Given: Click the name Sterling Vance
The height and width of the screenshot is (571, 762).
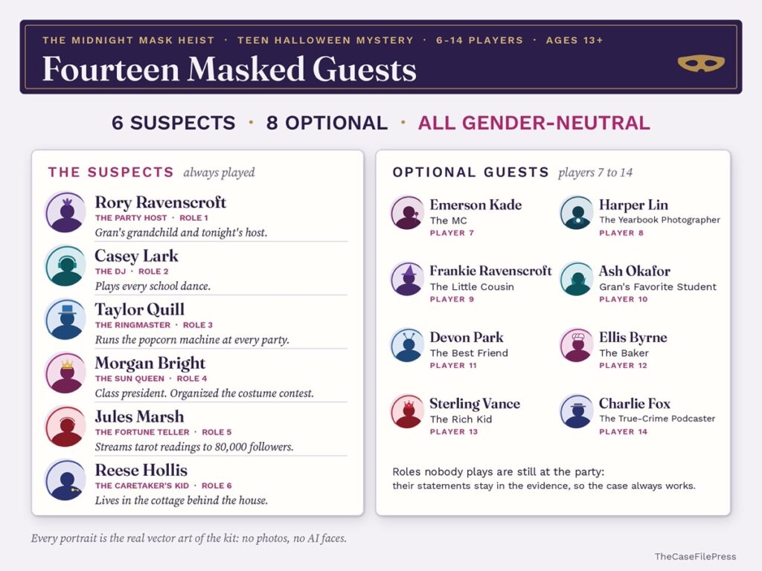Looking at the screenshot, I should click(475, 404).
